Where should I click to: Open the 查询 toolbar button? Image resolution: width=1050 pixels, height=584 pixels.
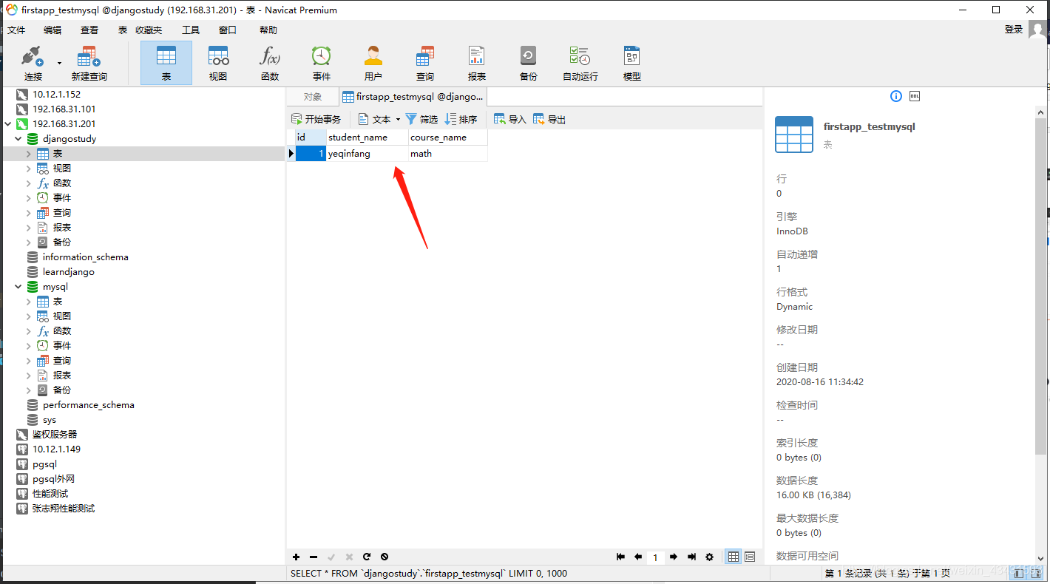[x=425, y=63]
